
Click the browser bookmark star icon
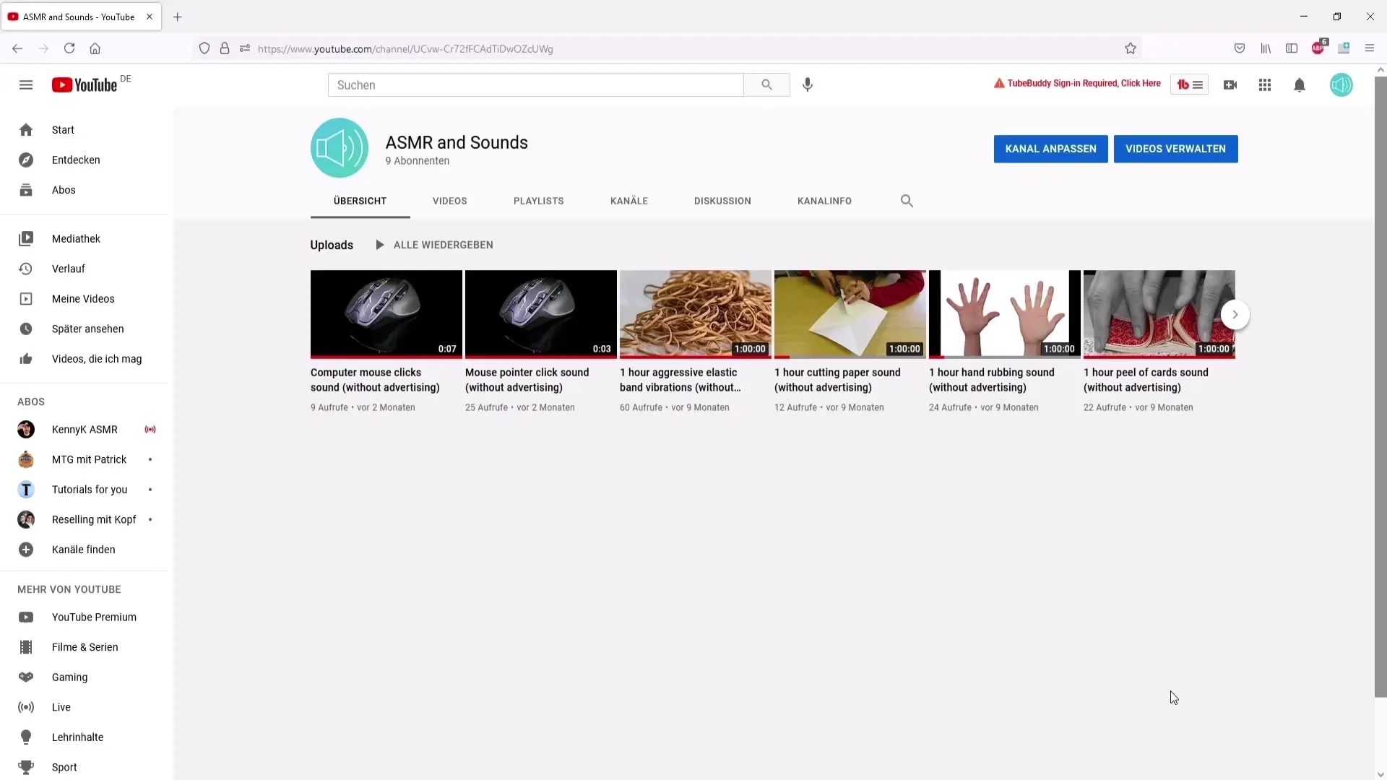click(1132, 48)
